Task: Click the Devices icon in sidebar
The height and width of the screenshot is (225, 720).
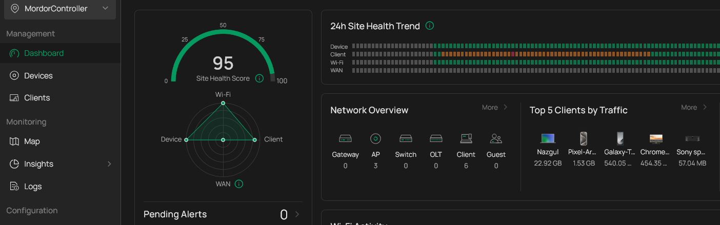Action: tap(14, 75)
